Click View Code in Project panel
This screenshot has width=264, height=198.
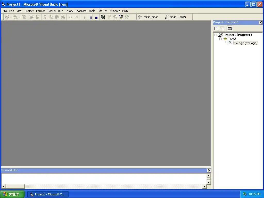coord(216,28)
